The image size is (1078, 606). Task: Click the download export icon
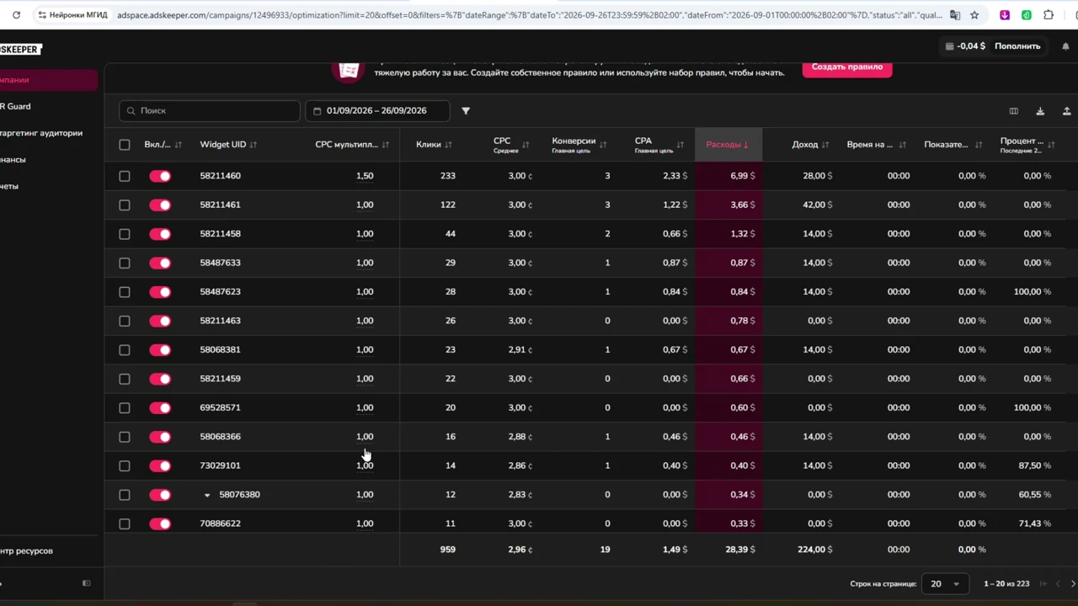(1040, 111)
